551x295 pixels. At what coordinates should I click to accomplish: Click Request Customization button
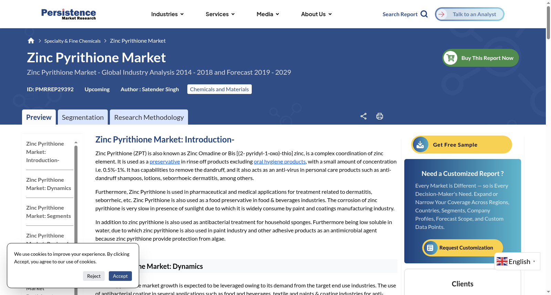point(462,248)
